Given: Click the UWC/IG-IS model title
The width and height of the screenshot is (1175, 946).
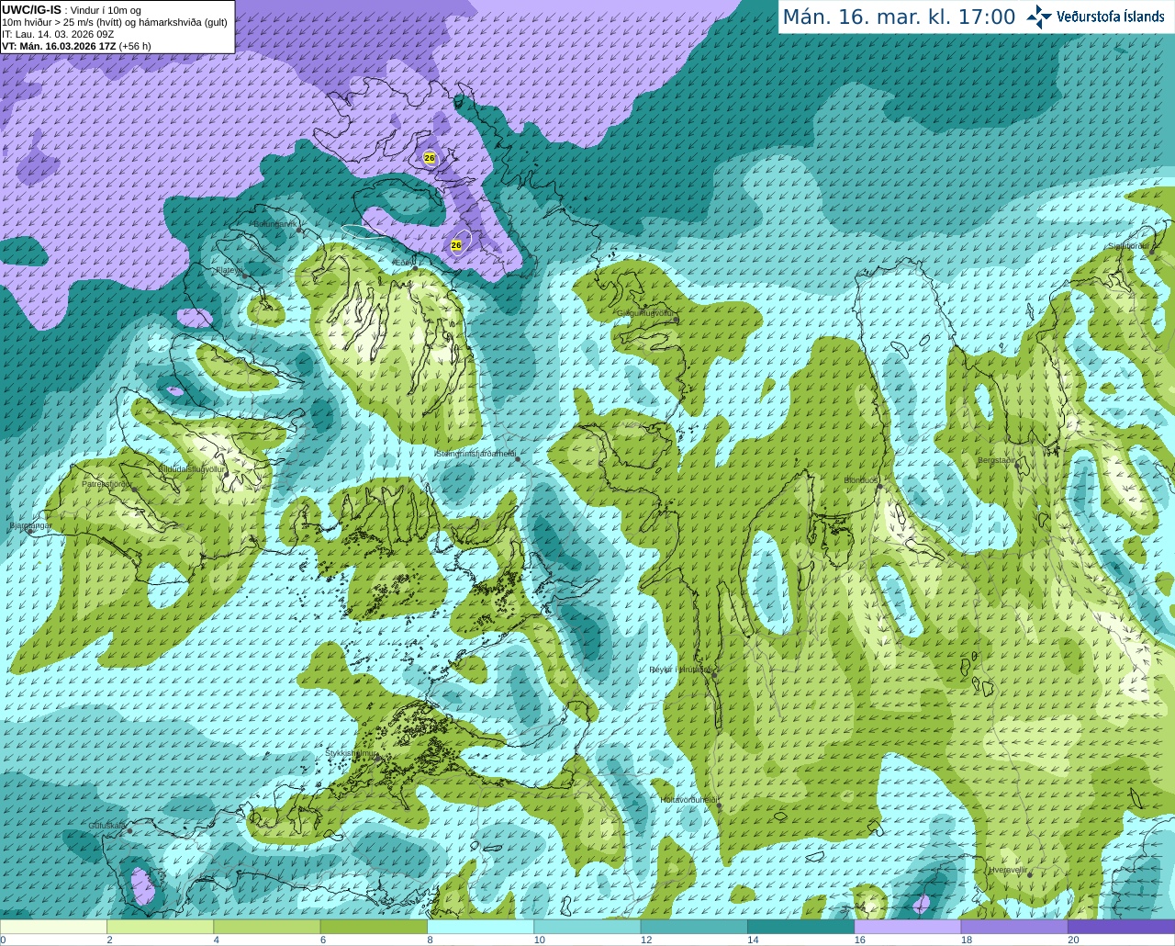Looking at the screenshot, I should point(32,9).
